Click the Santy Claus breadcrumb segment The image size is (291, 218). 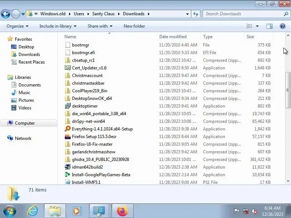[x=103, y=14]
